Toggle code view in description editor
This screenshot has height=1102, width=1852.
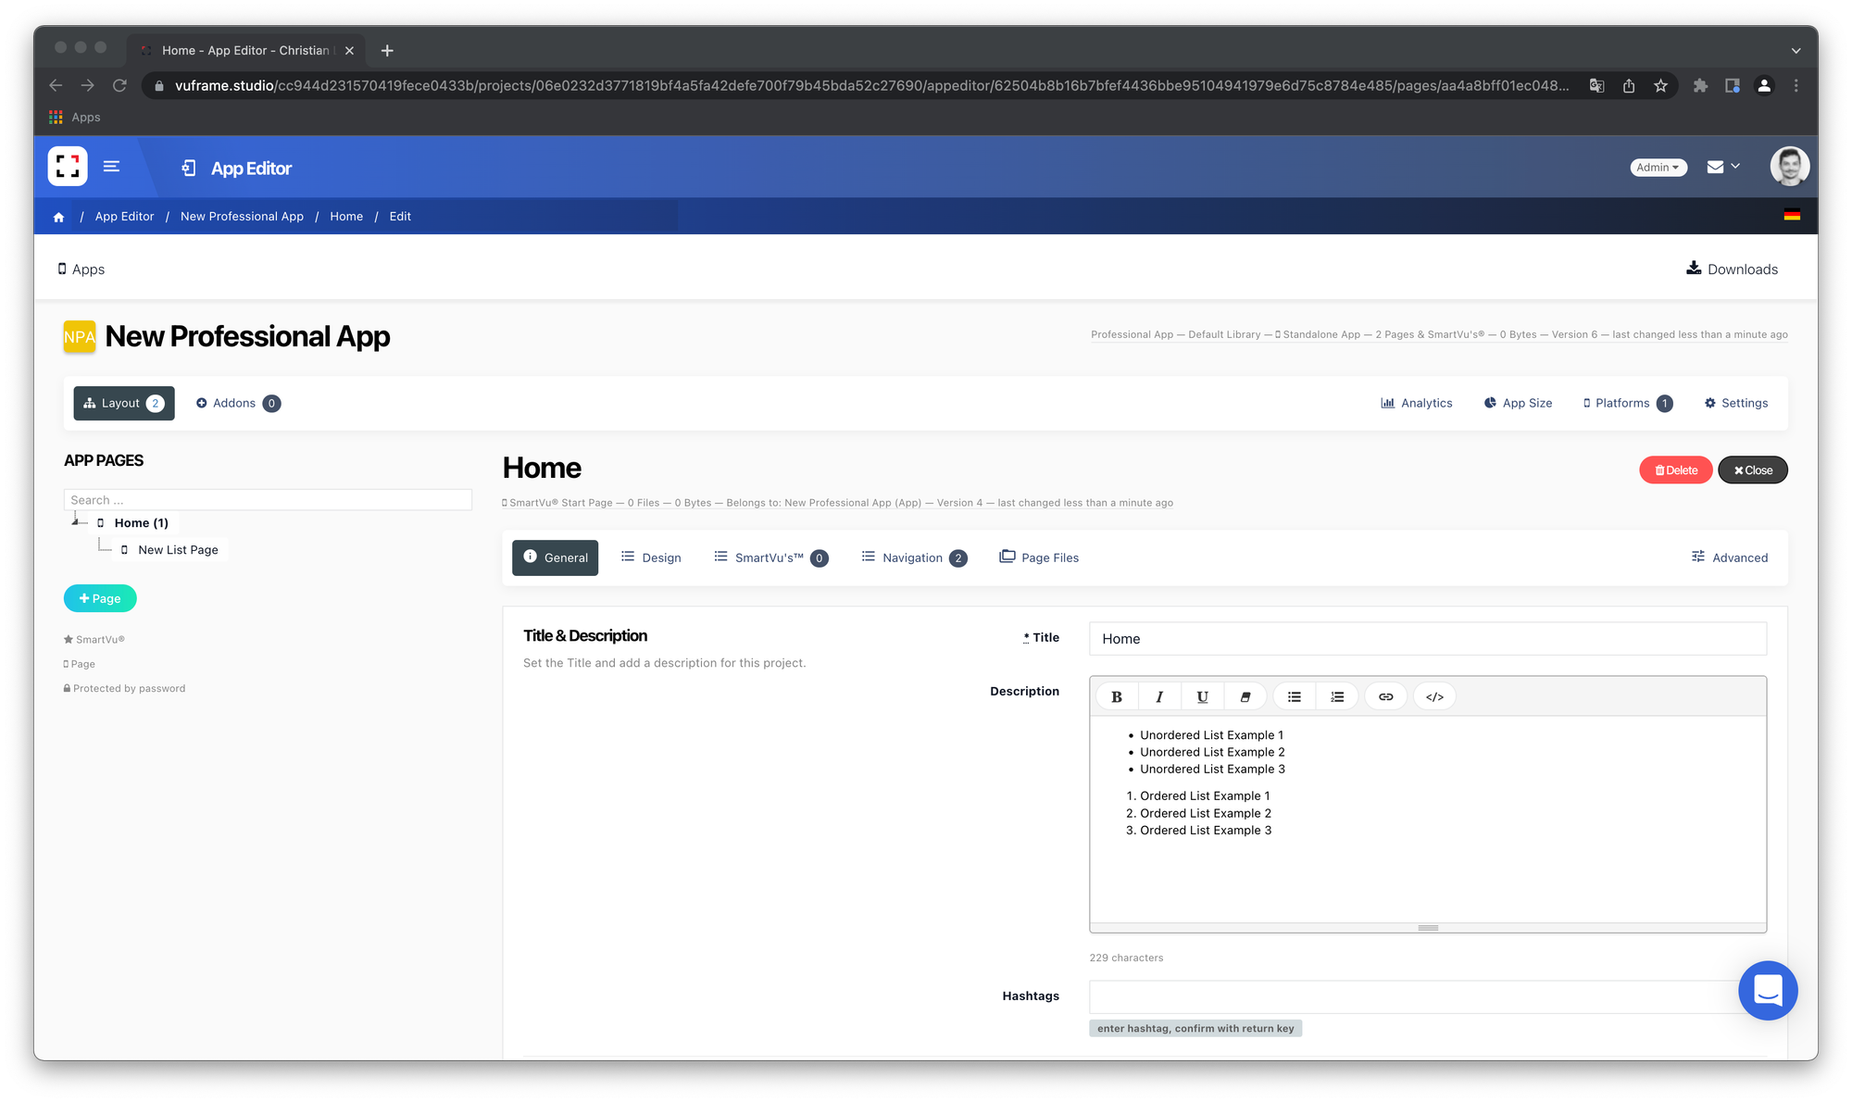(1434, 696)
